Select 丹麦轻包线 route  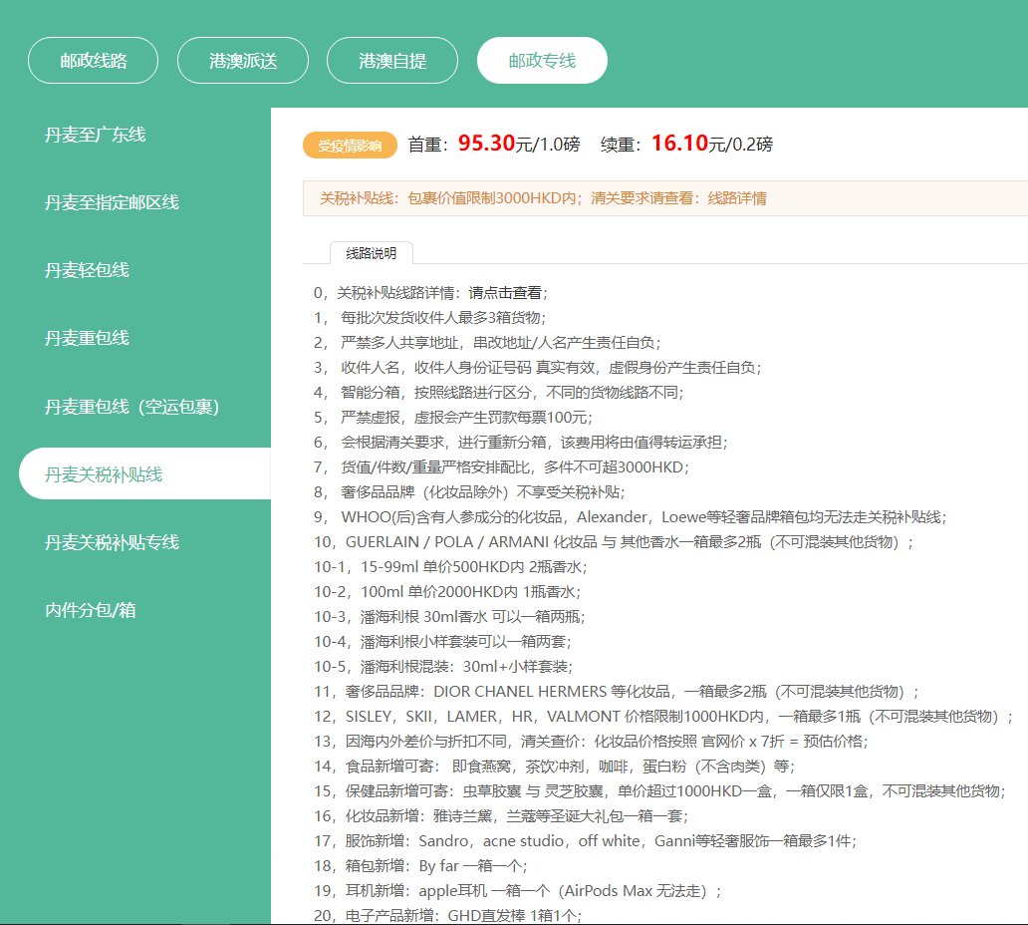(87, 270)
